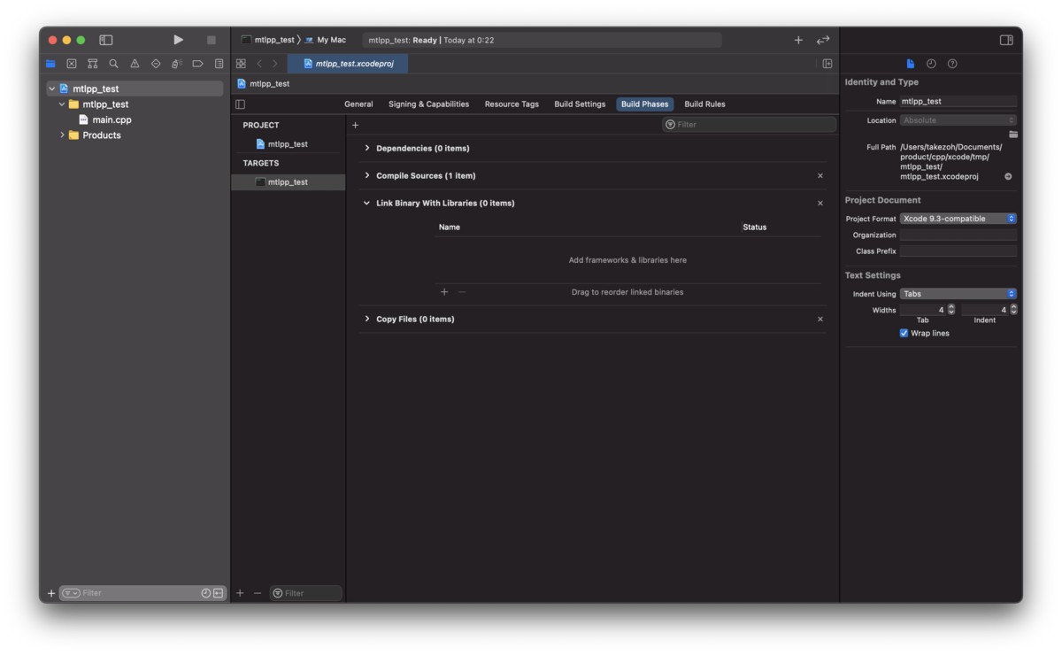The image size is (1062, 655).
Task: Open the Build Settings tab
Action: click(580, 104)
